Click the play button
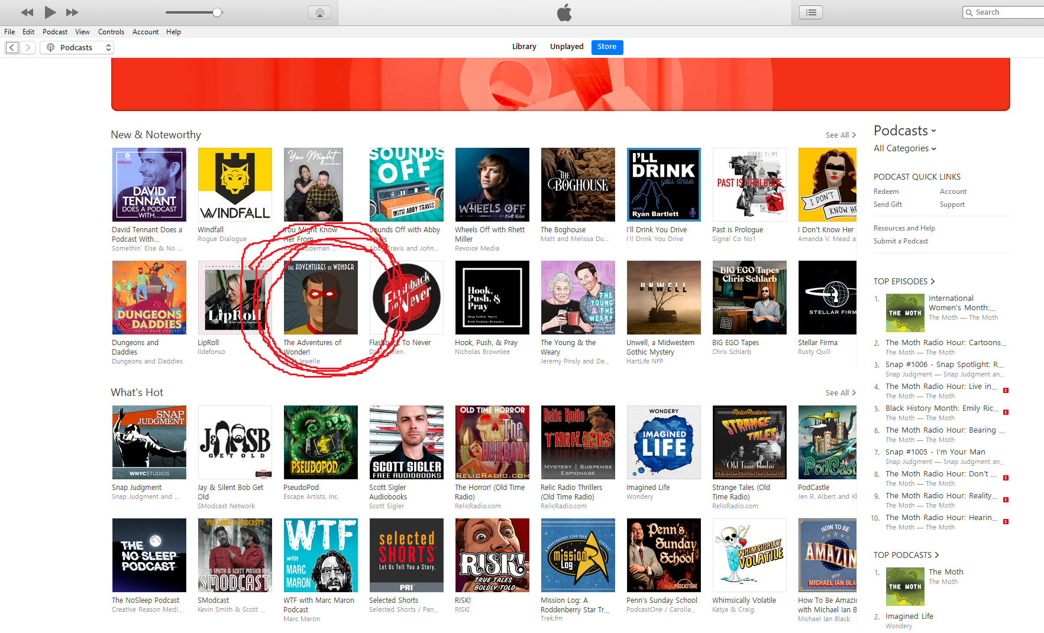 50,12
